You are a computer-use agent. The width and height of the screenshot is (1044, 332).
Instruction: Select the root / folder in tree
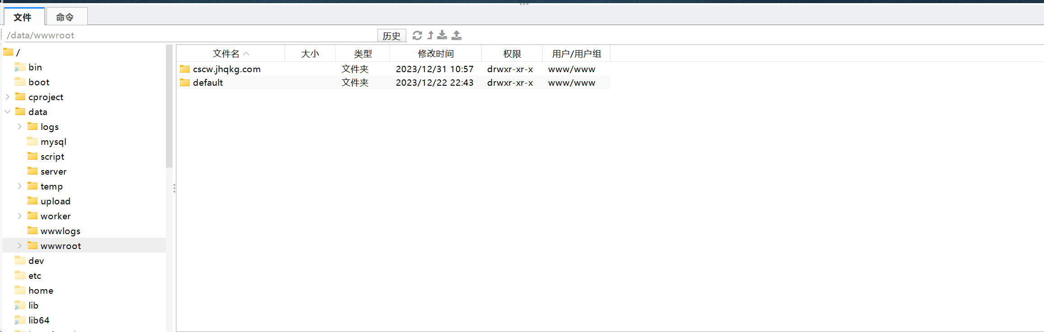click(12, 52)
